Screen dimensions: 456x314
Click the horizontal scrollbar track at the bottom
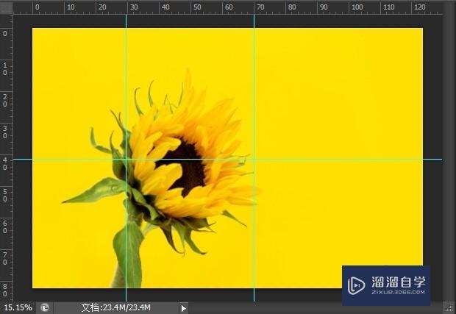click(x=309, y=307)
